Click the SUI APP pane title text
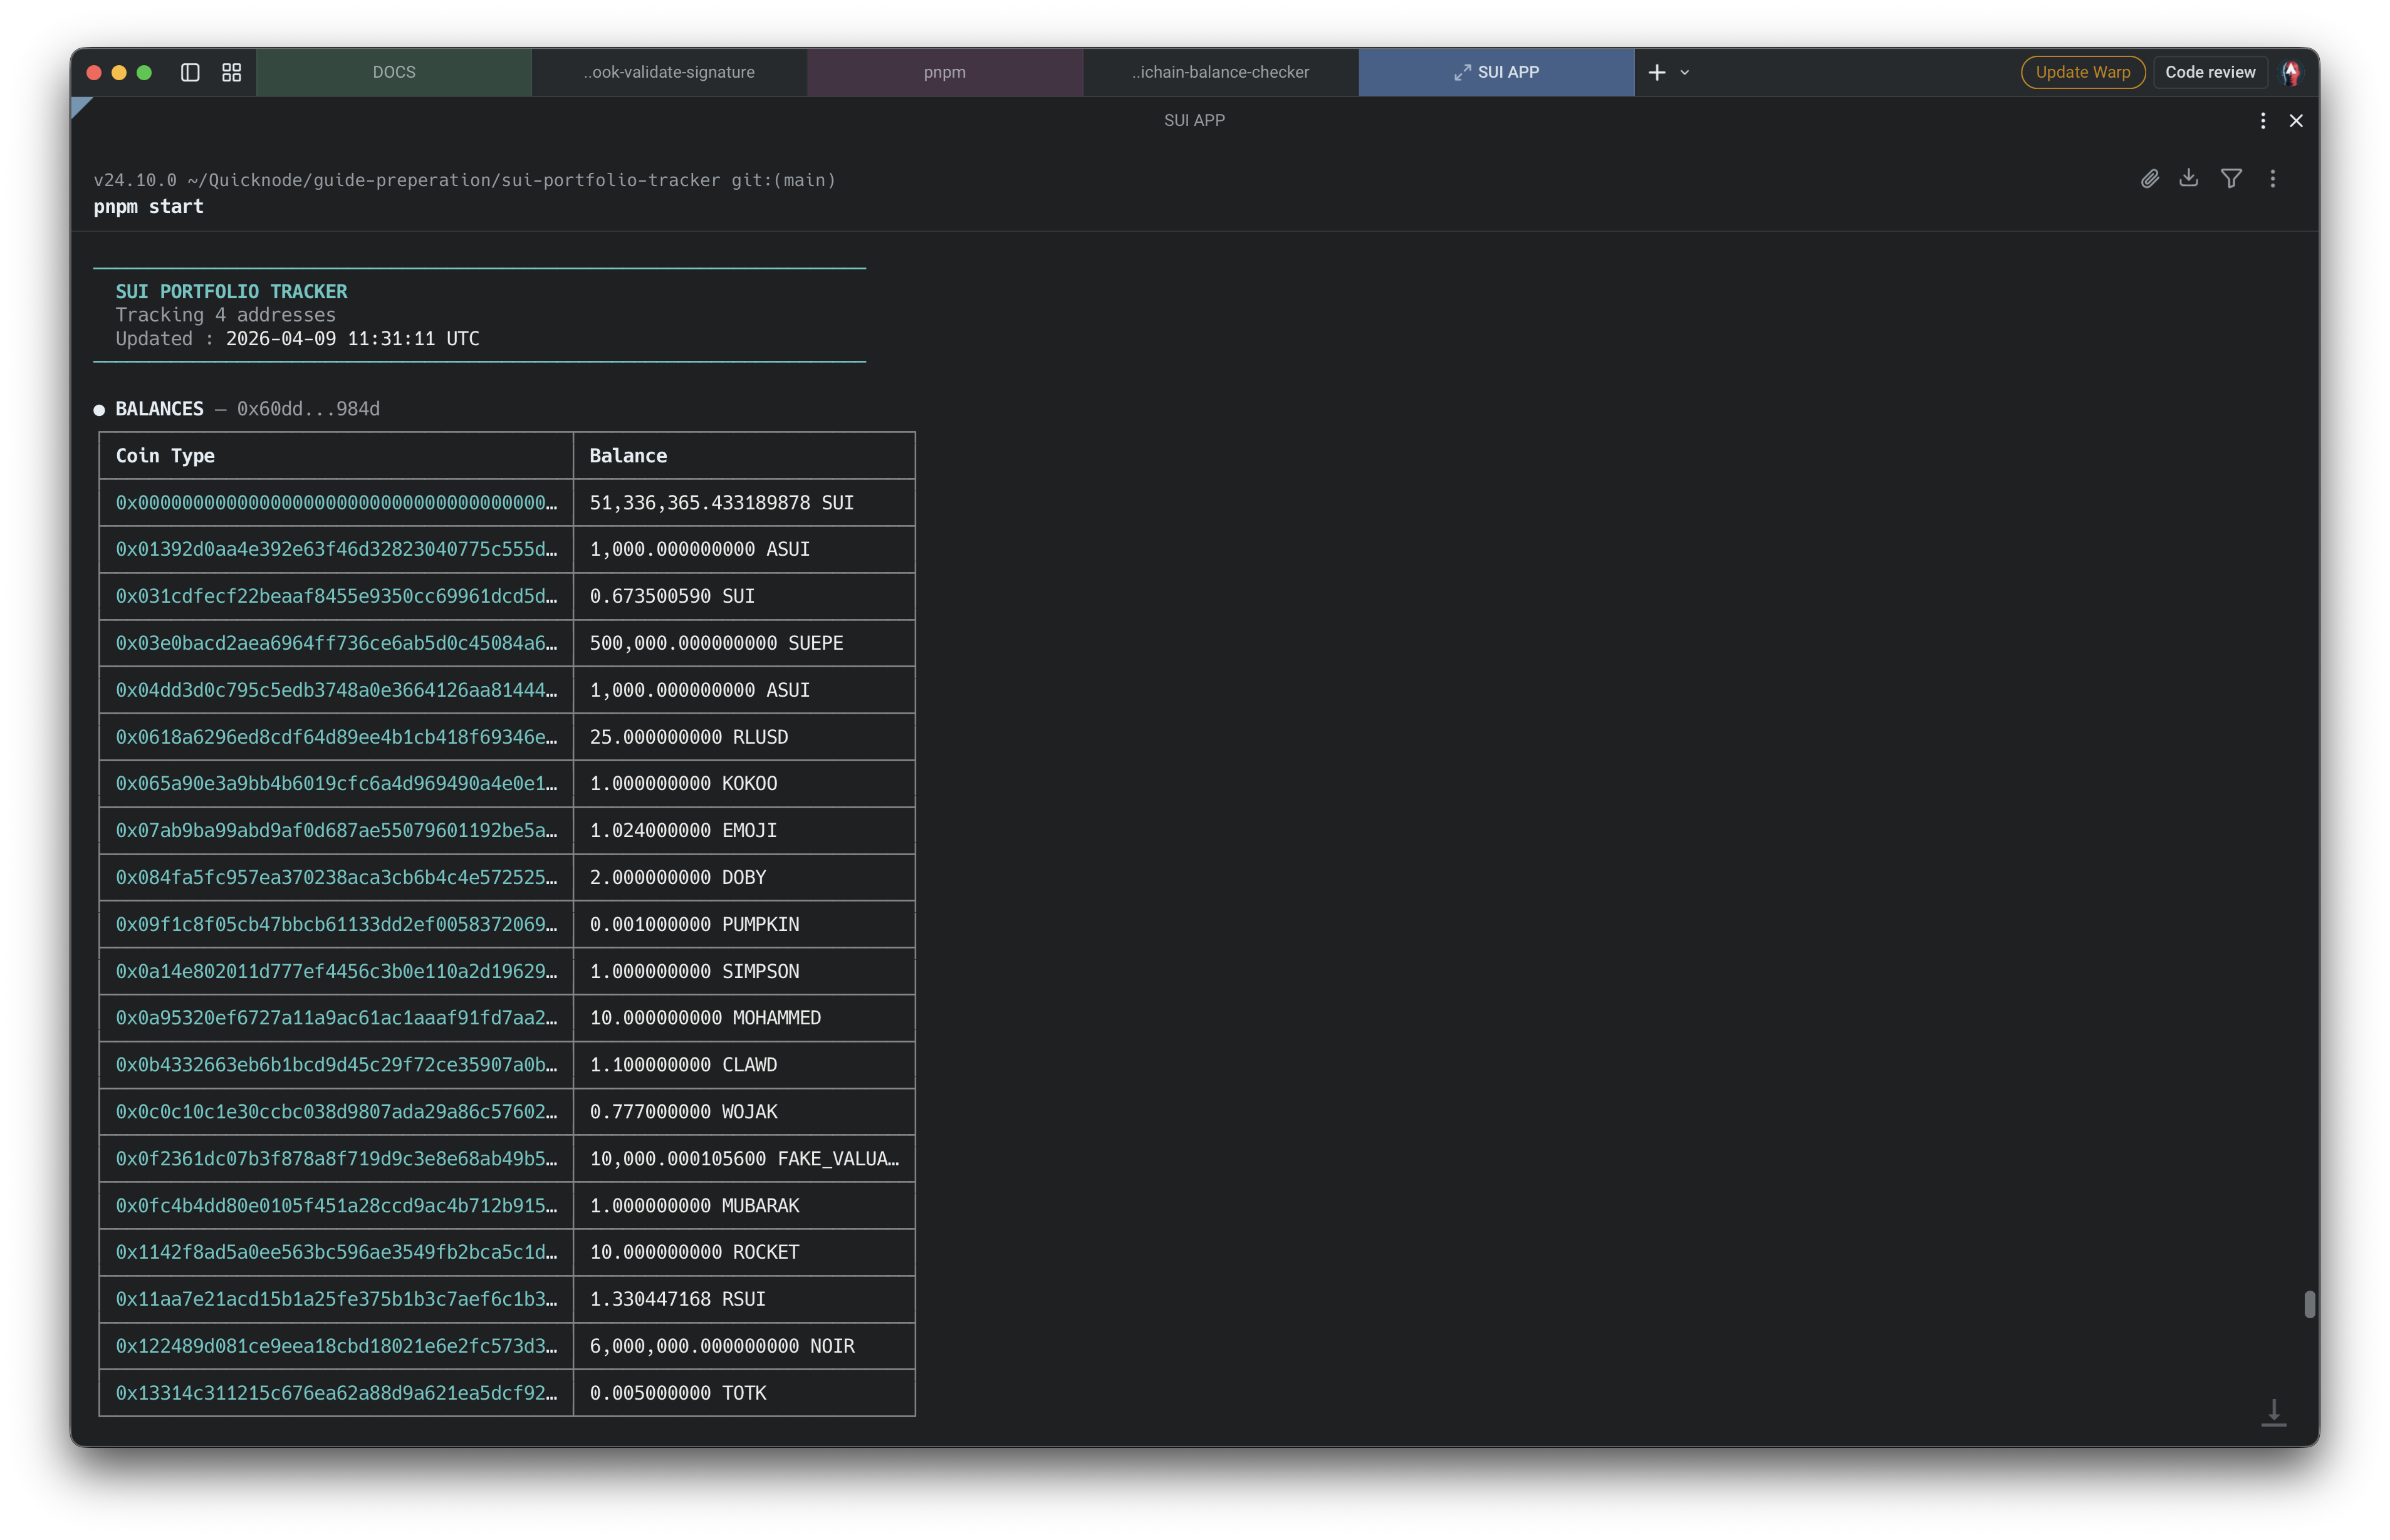Viewport: 2390px width, 1540px height. click(1194, 120)
